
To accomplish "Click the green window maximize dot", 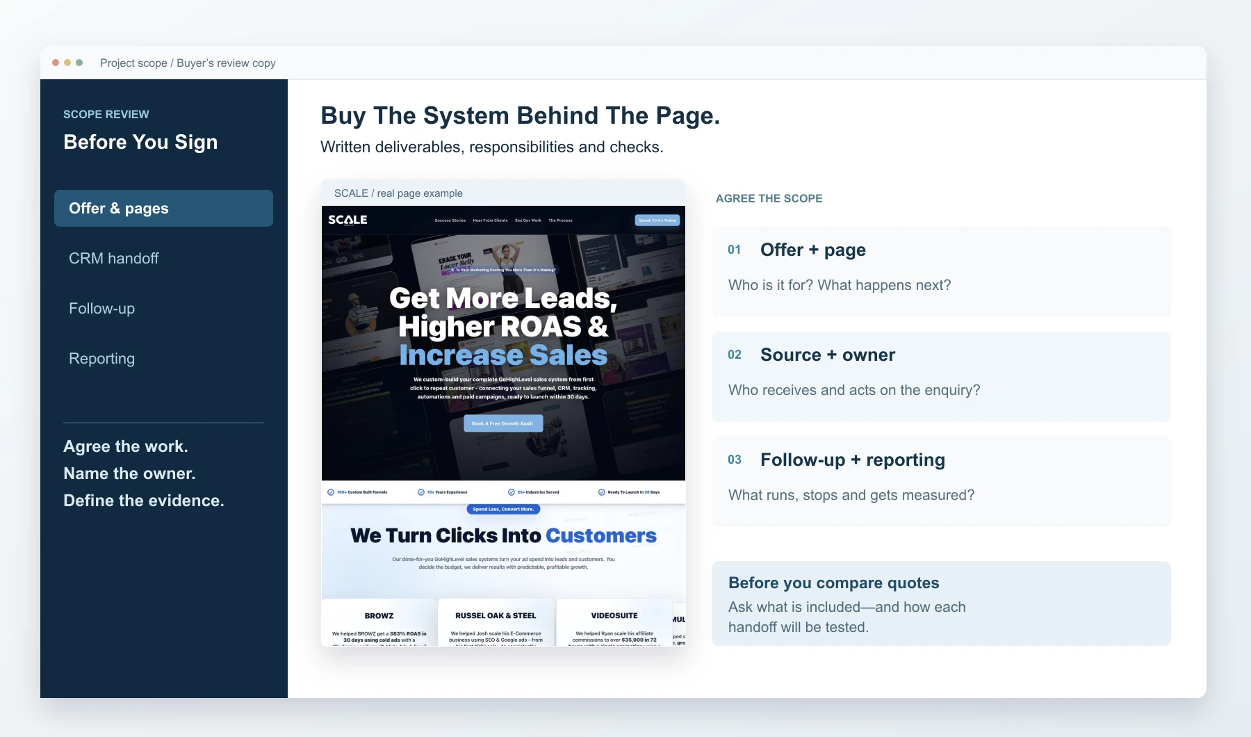I will [x=79, y=63].
